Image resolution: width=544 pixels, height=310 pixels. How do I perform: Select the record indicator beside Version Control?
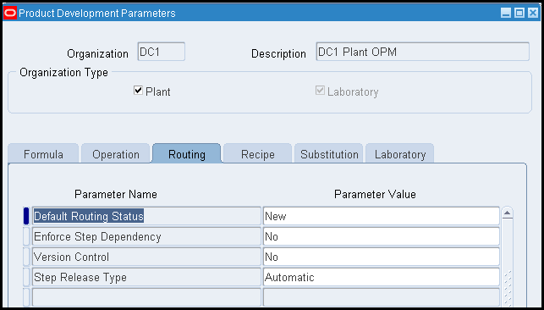[x=26, y=257]
